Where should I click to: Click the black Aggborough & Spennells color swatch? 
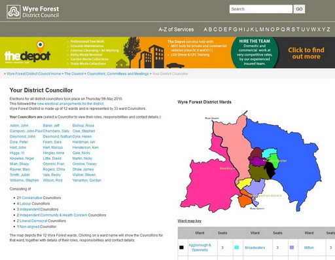(x=181, y=248)
